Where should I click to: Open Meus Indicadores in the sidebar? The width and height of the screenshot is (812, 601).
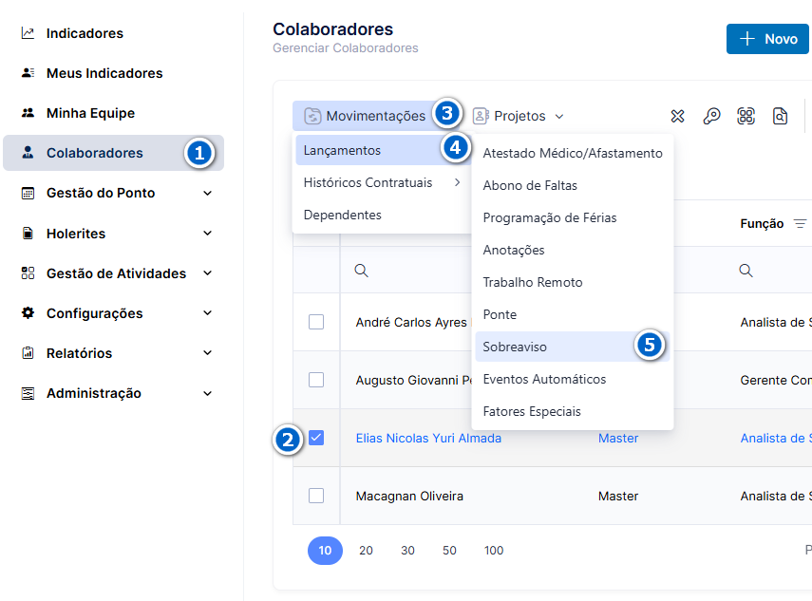104,73
